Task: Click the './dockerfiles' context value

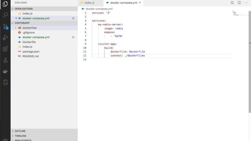Action: point(135,56)
